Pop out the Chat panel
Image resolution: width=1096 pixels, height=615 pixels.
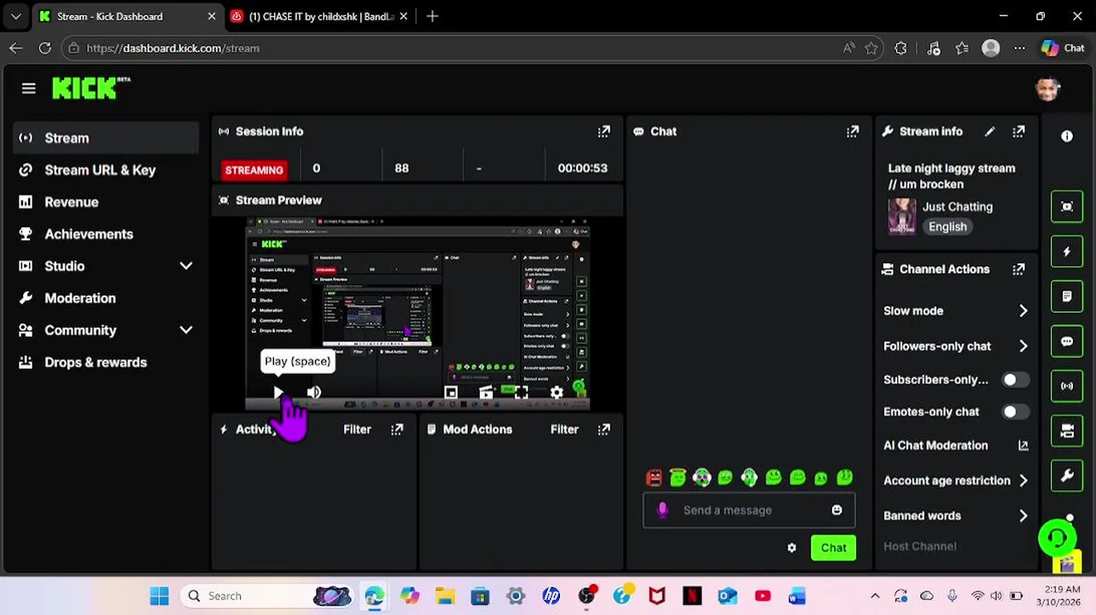pyautogui.click(x=852, y=132)
